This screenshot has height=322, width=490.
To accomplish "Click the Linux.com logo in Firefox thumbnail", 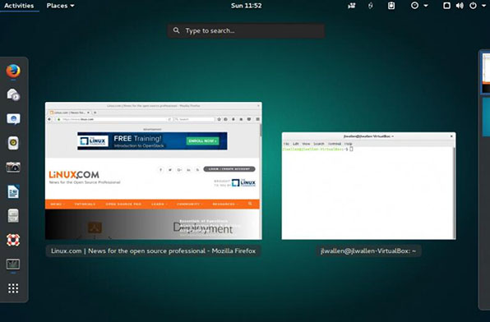I will pos(74,175).
